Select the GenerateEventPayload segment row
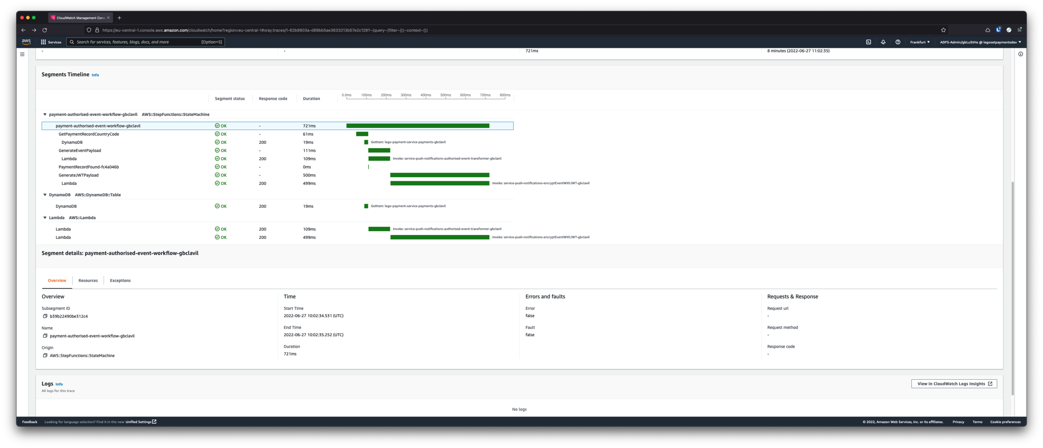The image size is (1043, 448). tap(277, 150)
